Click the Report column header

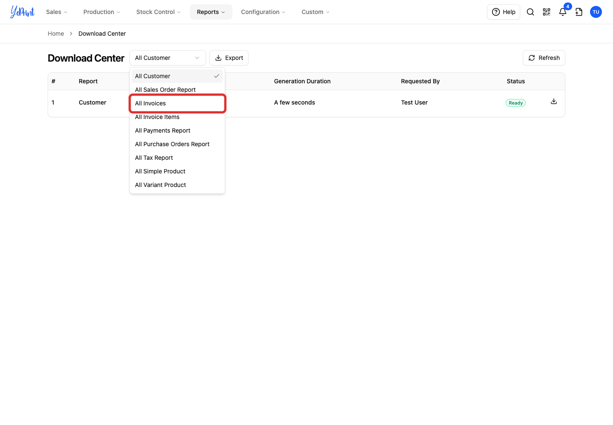88,81
